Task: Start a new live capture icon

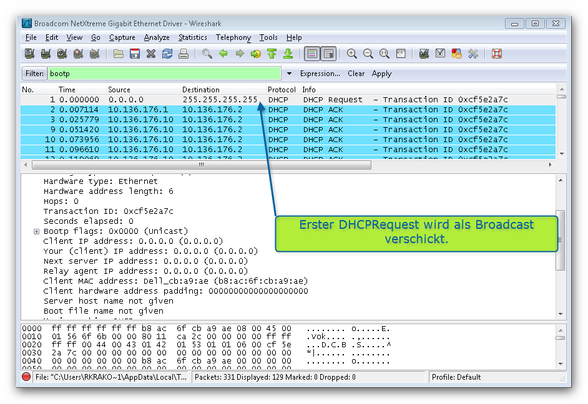Action: 62,54
